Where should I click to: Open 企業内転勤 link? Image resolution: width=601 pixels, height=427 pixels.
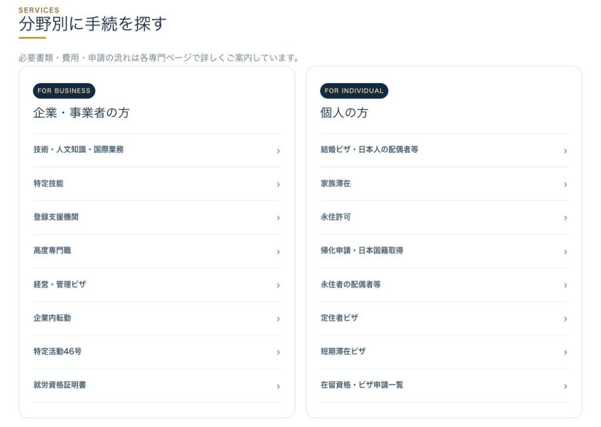click(x=157, y=318)
